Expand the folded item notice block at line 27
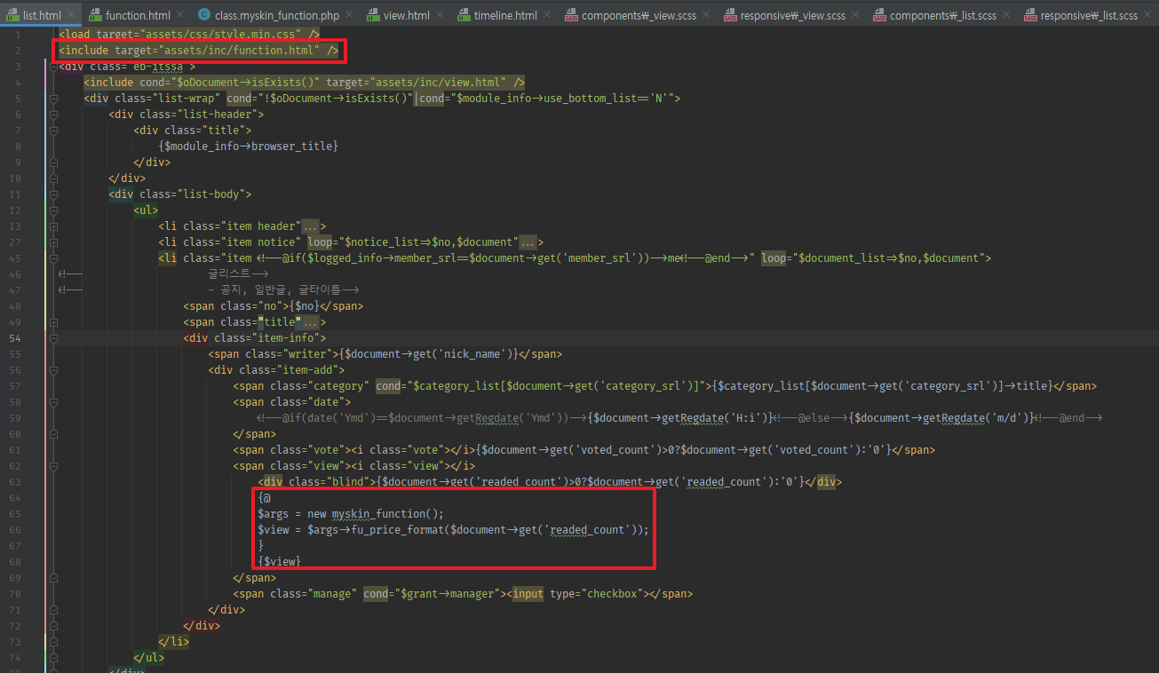The height and width of the screenshot is (673, 1159). [x=53, y=242]
